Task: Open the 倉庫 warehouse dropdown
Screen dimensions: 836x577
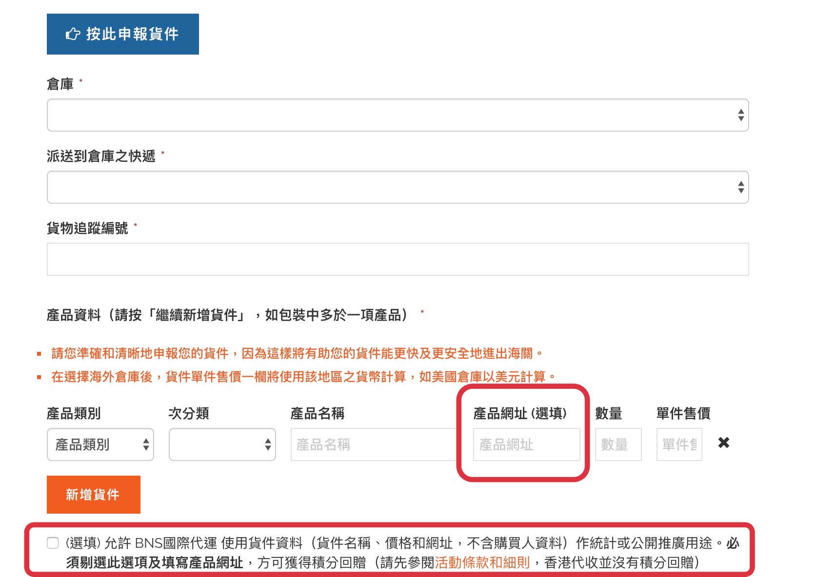Action: click(x=398, y=115)
